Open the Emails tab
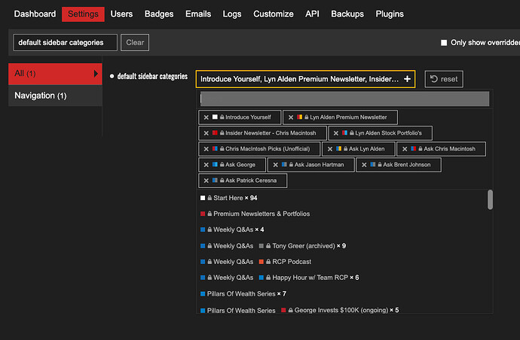The width and height of the screenshot is (520, 340). pyautogui.click(x=198, y=14)
